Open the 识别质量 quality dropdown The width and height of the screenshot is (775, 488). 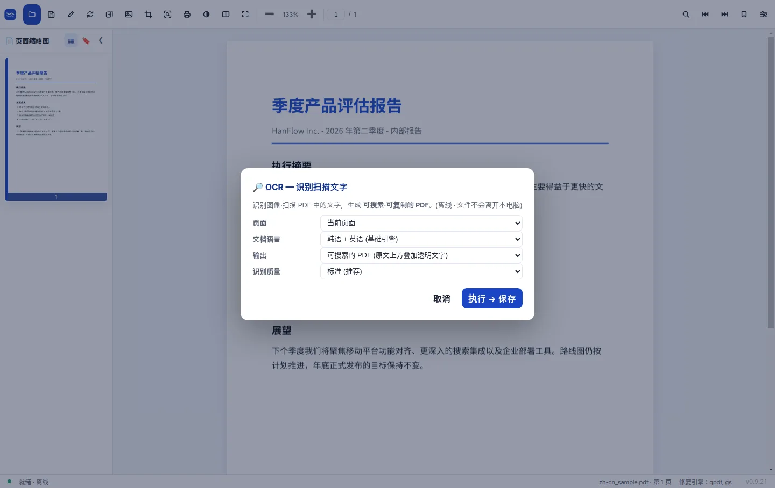(421, 271)
